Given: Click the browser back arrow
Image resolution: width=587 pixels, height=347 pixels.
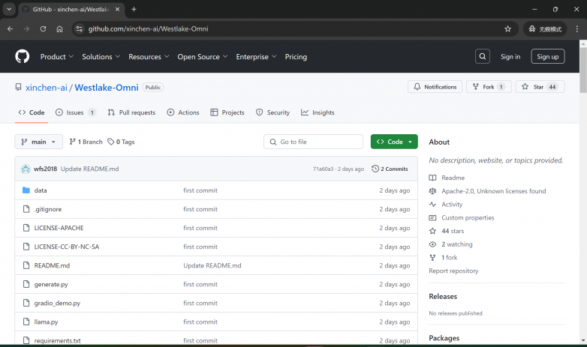Looking at the screenshot, I should (10, 28).
